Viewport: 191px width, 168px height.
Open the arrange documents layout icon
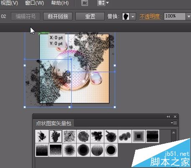click(x=101, y=3)
